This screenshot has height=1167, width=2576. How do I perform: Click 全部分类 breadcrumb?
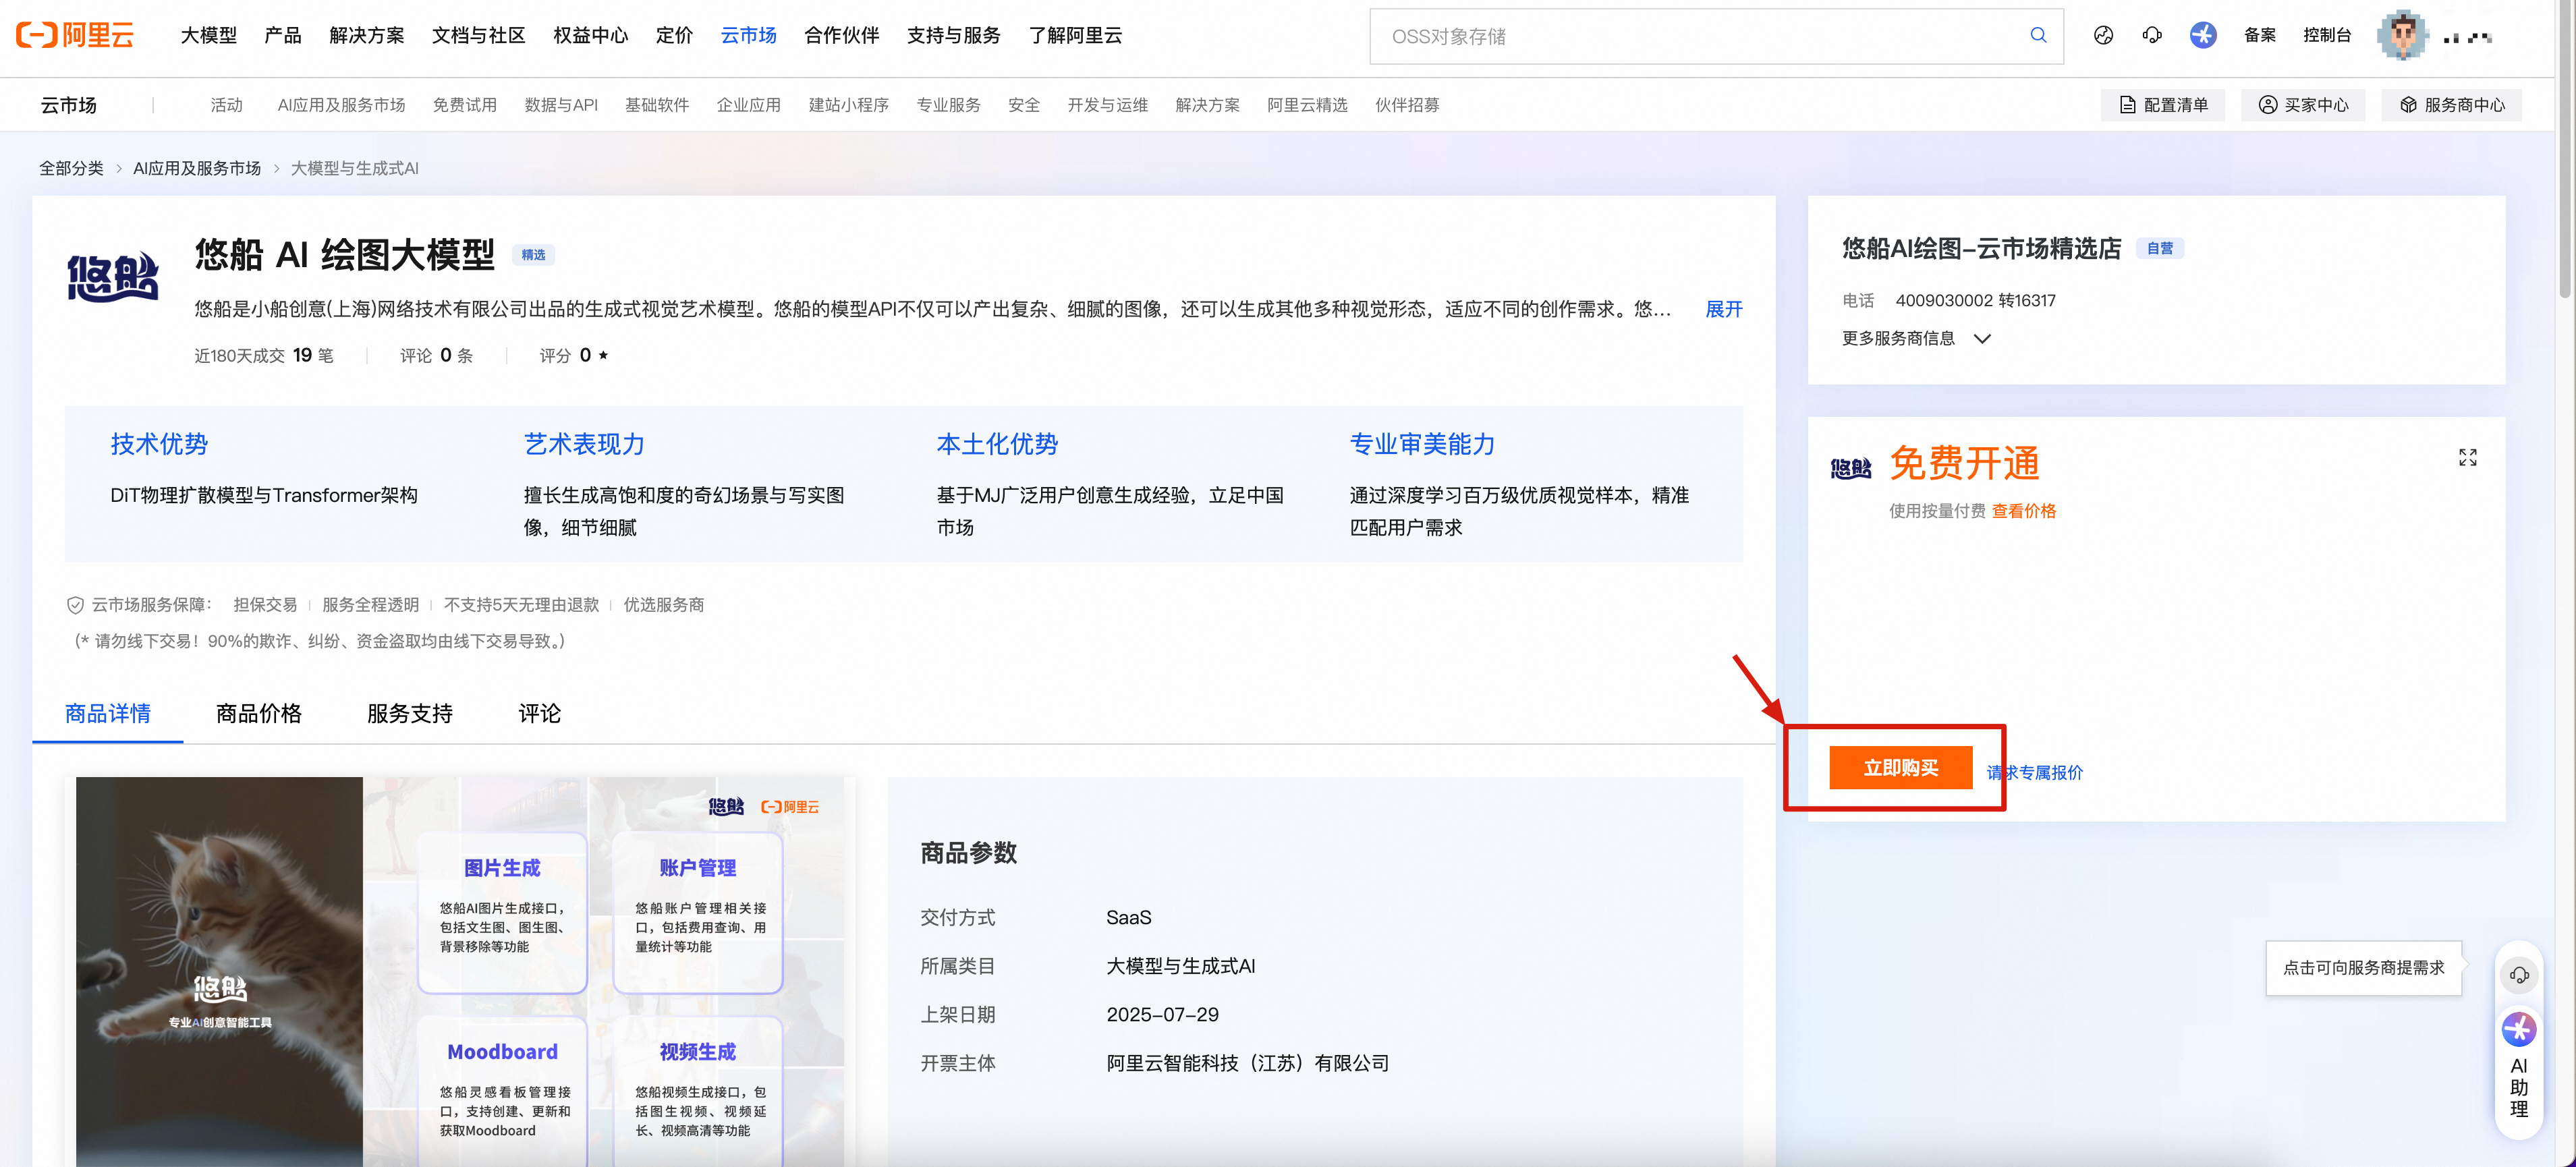pos(71,168)
